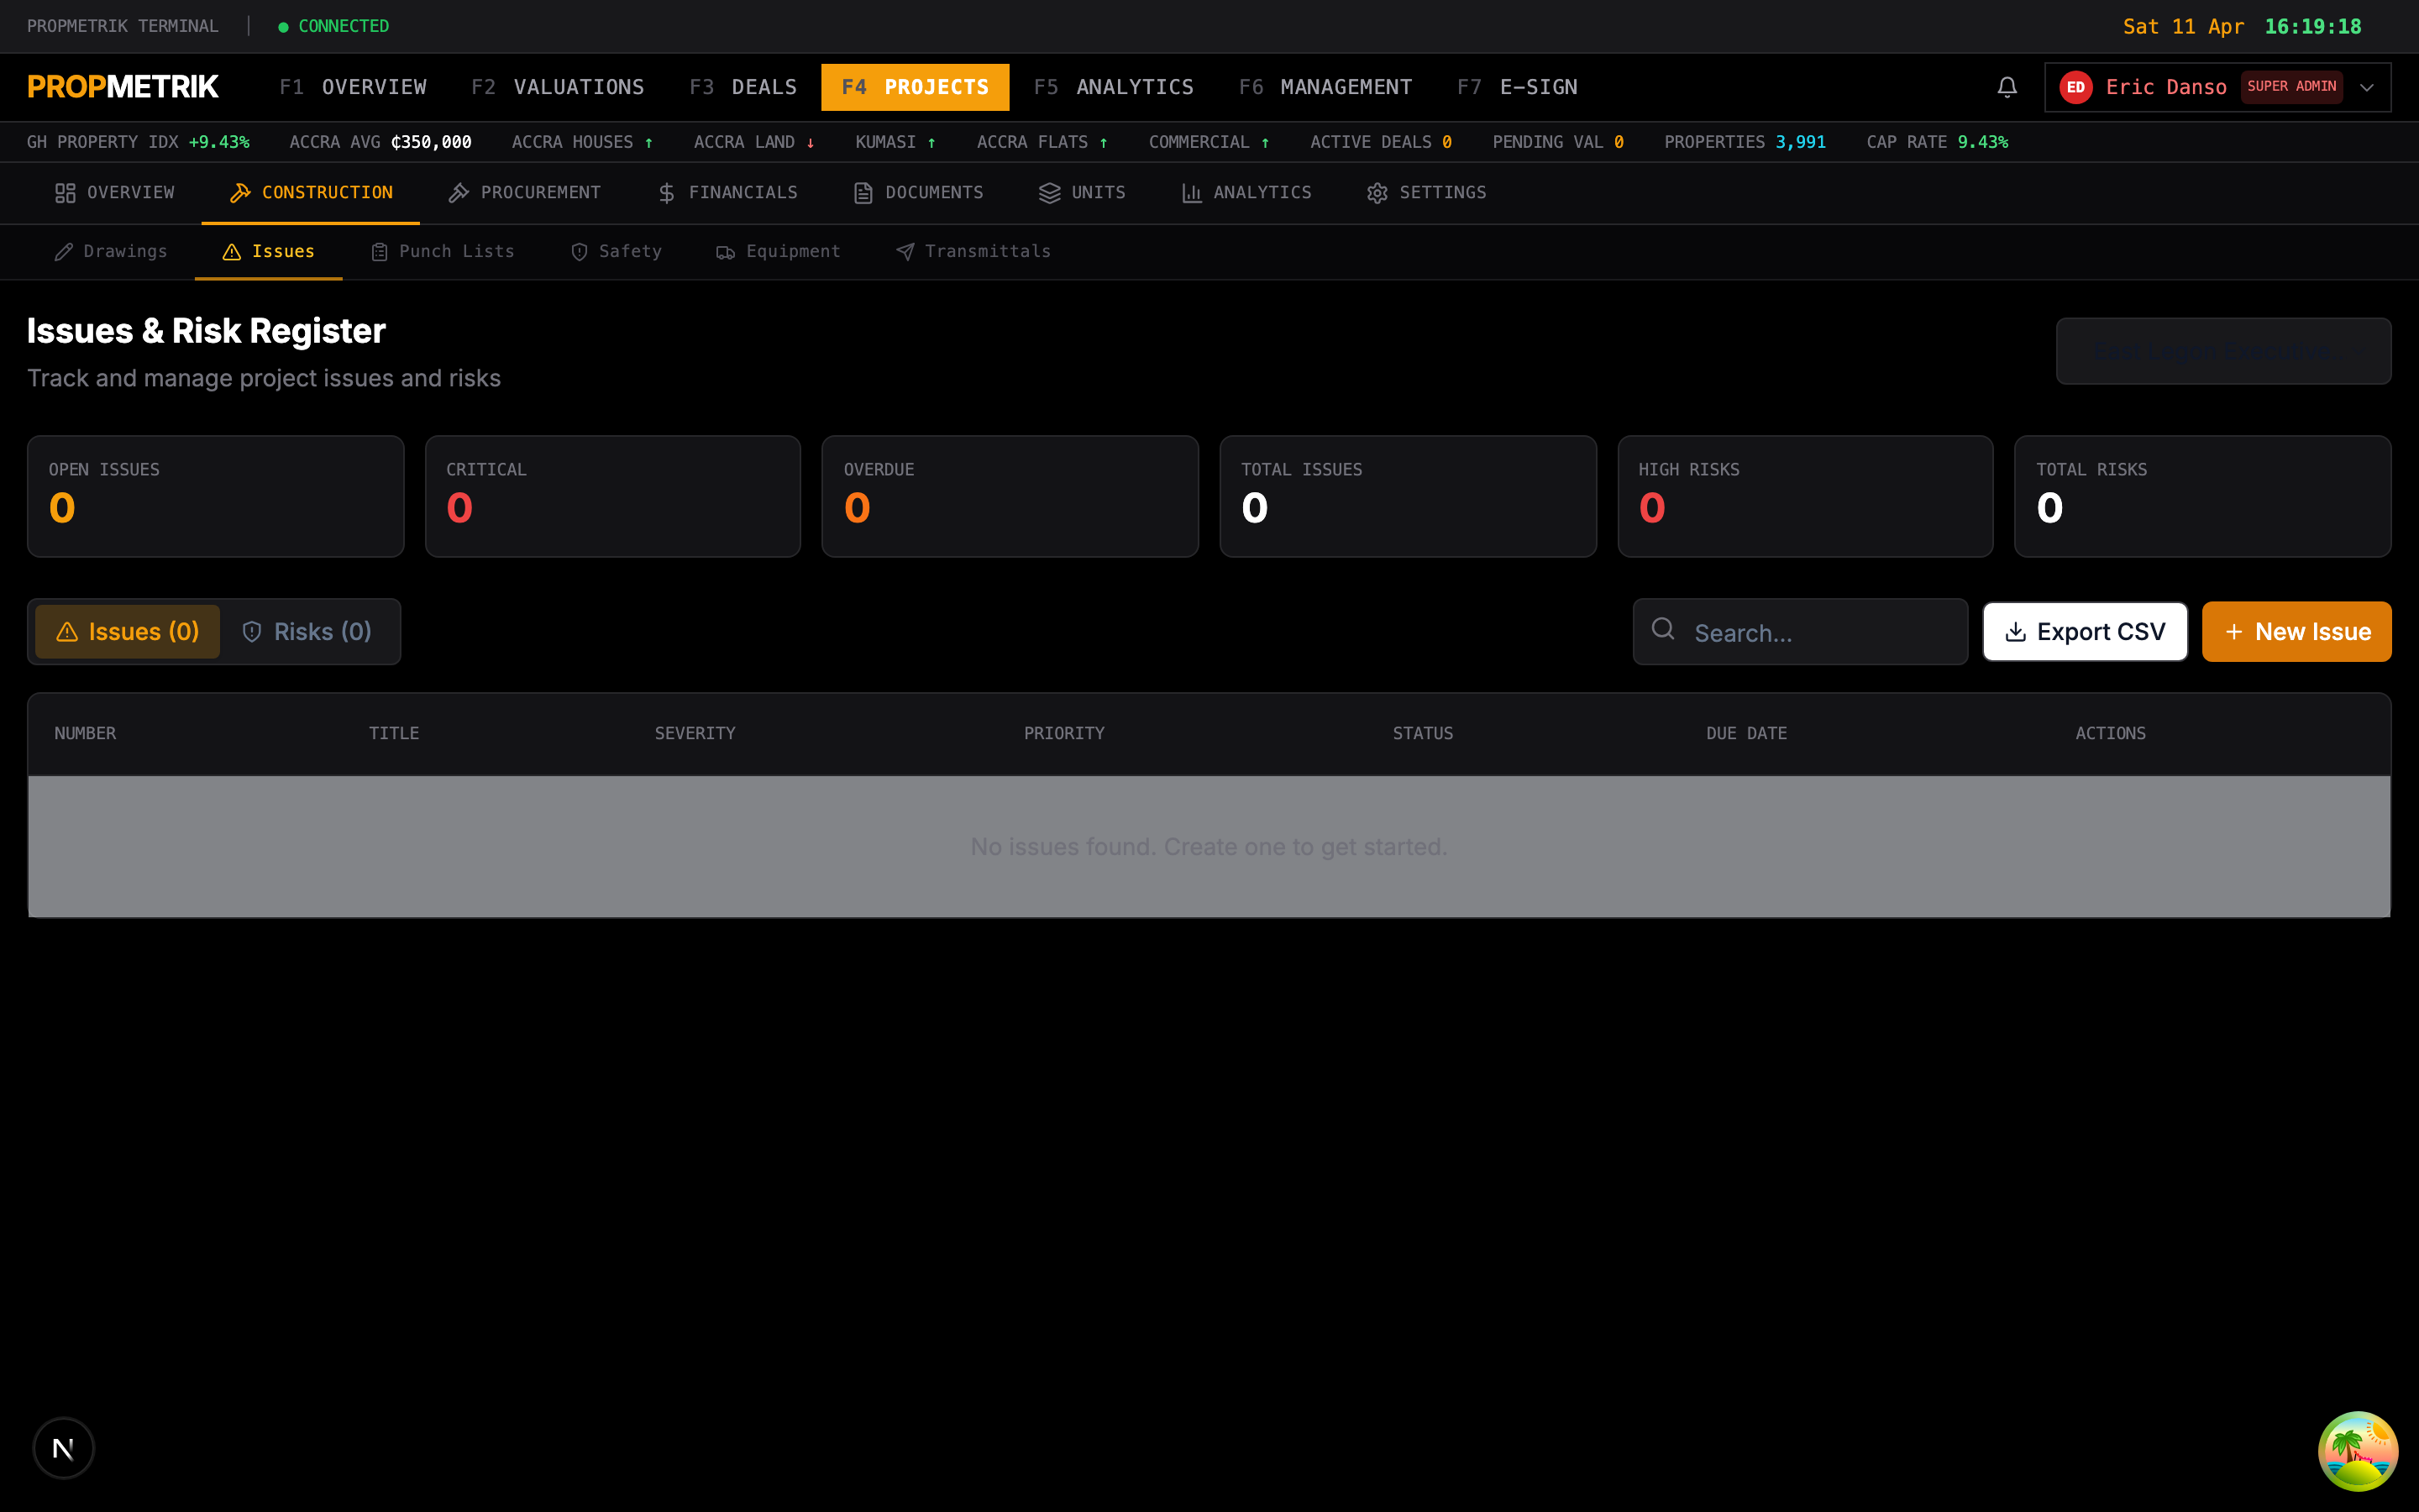Click the red ED user avatar
2419x1512 pixels.
[x=2075, y=87]
